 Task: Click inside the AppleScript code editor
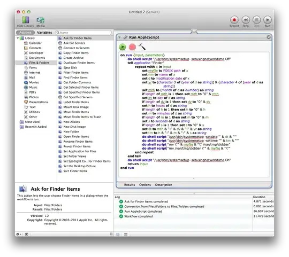(194, 115)
